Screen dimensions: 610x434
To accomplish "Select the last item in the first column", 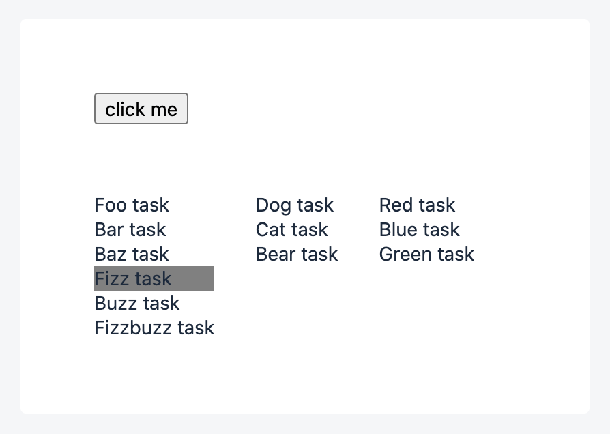I will point(154,328).
